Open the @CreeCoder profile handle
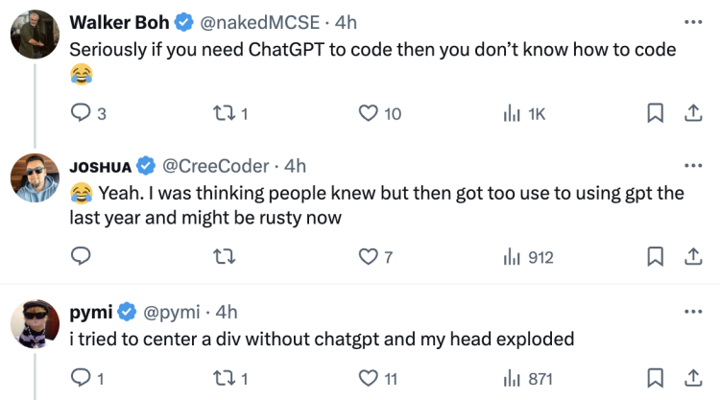 216,165
